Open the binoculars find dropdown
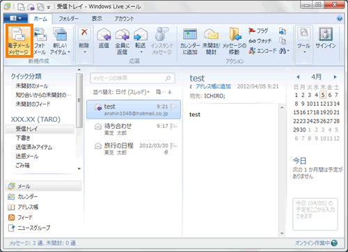 click(x=284, y=51)
